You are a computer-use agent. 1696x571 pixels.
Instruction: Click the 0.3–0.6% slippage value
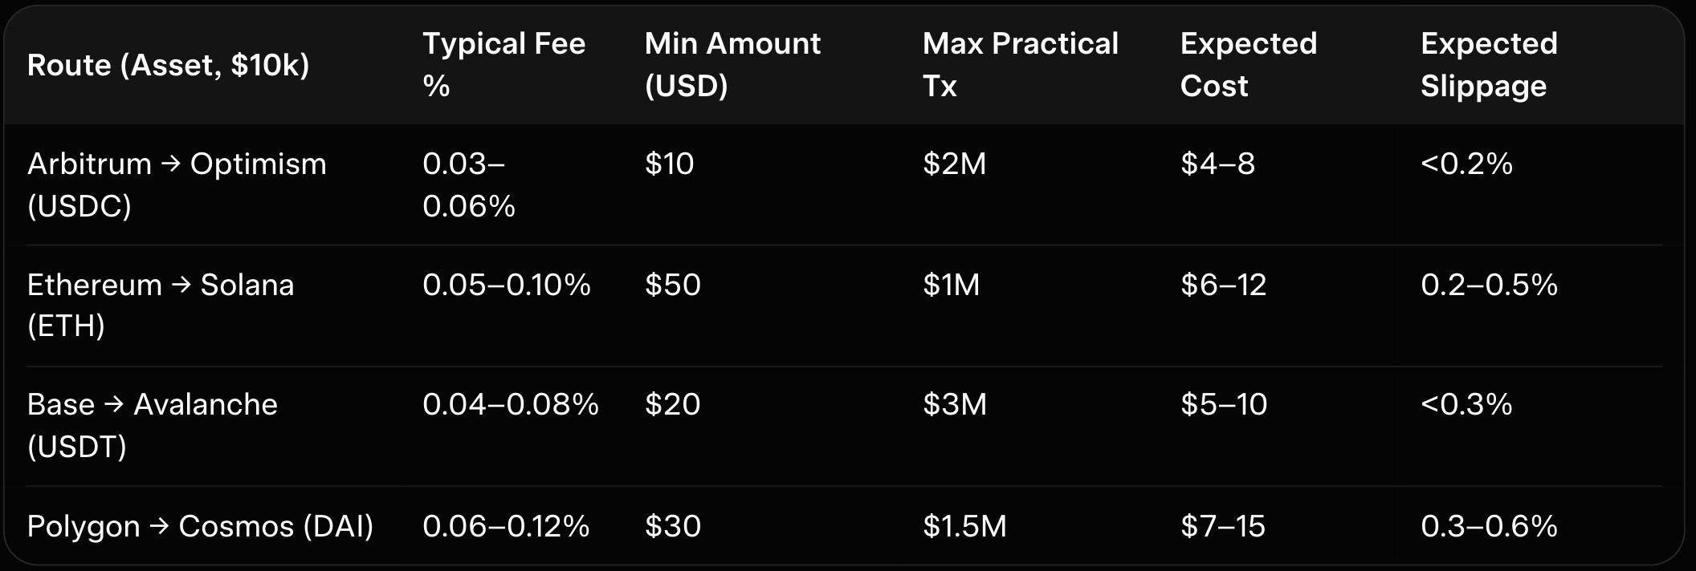tap(1489, 526)
